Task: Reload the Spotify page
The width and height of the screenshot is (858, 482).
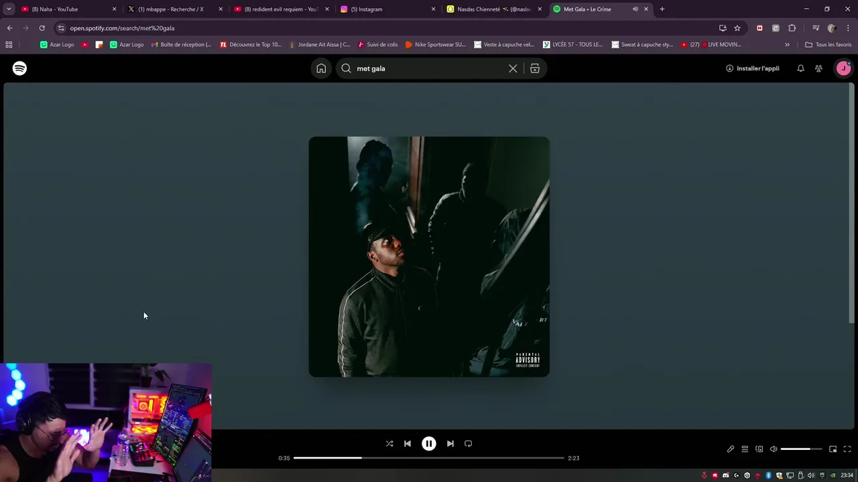Action: [x=42, y=28]
